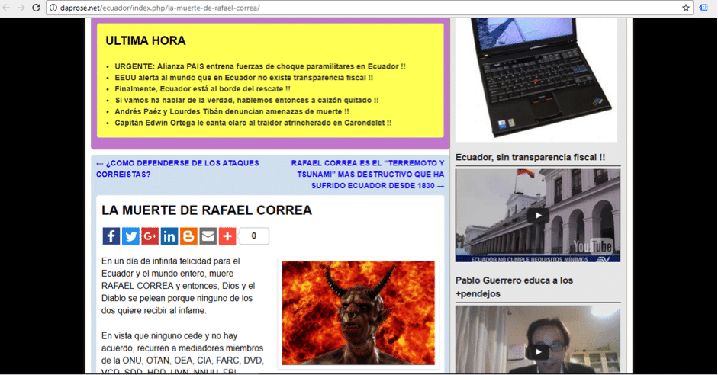Play the "Ecuador, sin transparencia fiscal" video
The height and width of the screenshot is (375, 718).
(x=539, y=216)
